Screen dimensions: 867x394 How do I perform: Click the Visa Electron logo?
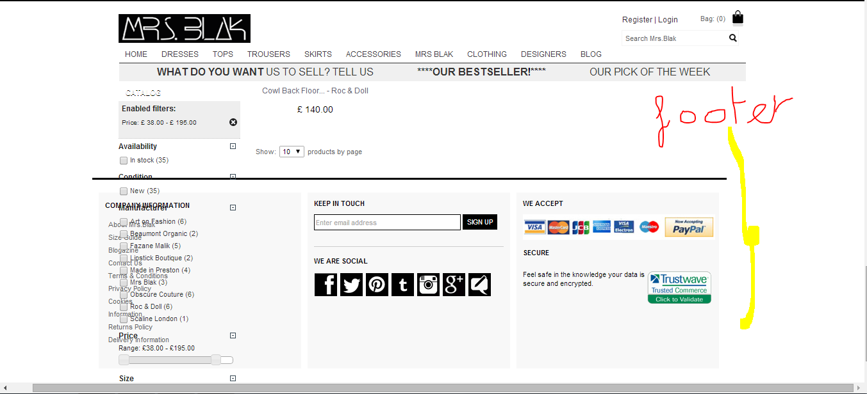point(624,226)
